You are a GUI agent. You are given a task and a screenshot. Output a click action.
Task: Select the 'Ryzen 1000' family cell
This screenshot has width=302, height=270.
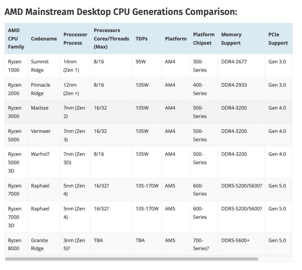point(16,66)
